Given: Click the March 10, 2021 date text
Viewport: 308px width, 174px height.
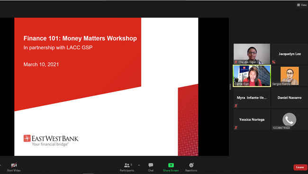Looking at the screenshot, I should tap(41, 64).
